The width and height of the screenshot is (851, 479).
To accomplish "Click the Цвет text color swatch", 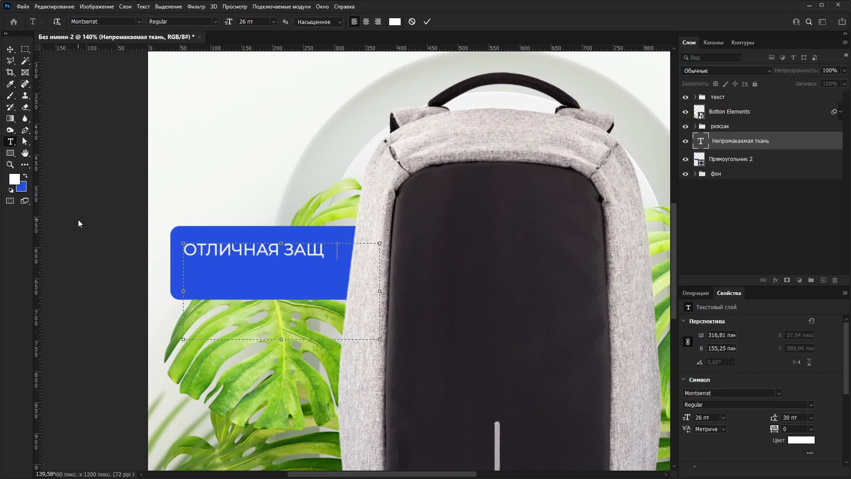I will pyautogui.click(x=801, y=440).
